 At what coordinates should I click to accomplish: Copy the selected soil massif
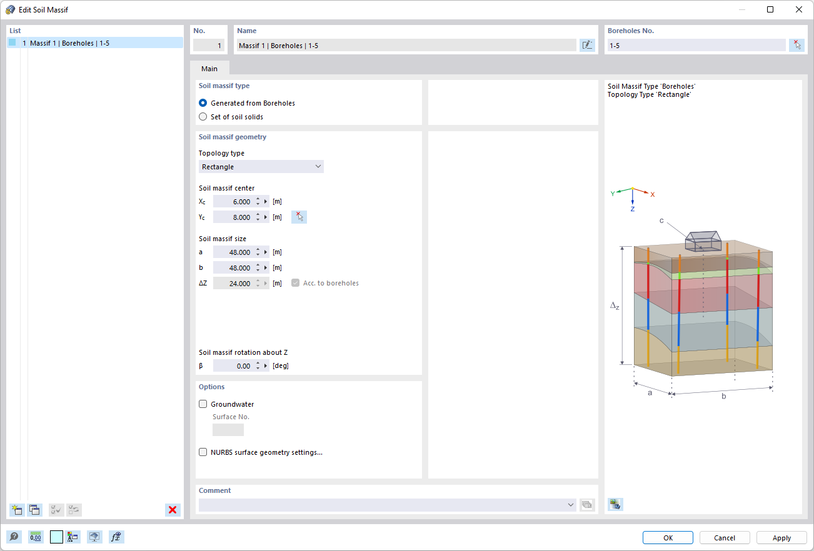pyautogui.click(x=34, y=510)
